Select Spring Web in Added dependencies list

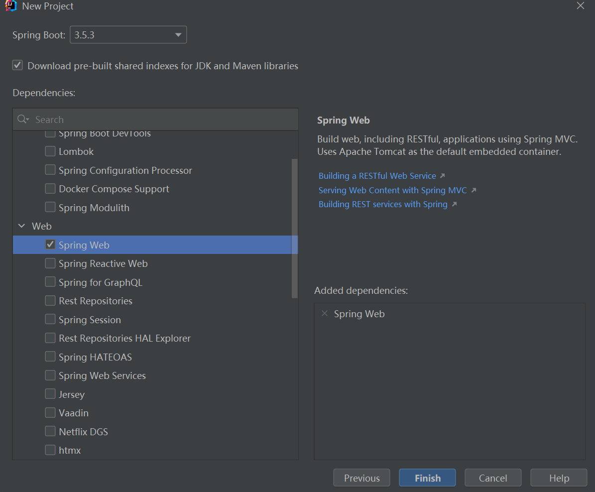pyautogui.click(x=359, y=314)
